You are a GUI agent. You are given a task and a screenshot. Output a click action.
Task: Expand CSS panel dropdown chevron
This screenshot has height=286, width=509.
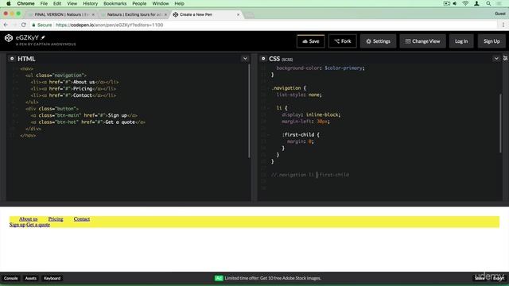496,59
